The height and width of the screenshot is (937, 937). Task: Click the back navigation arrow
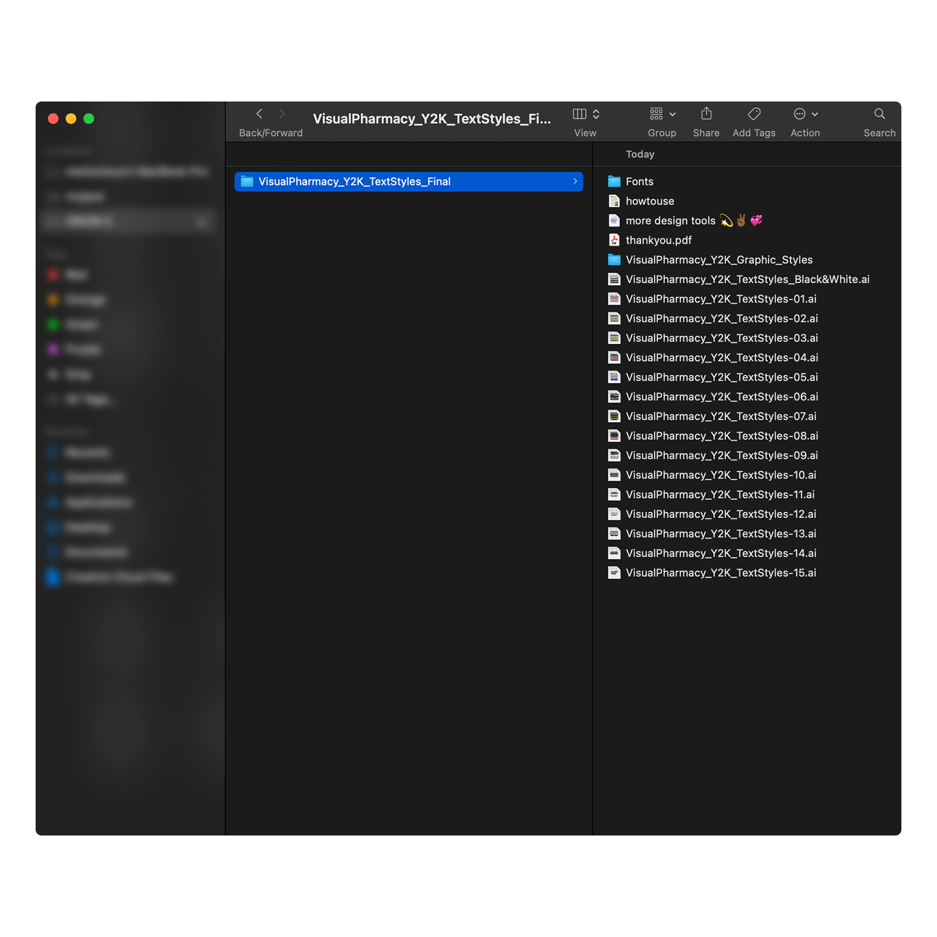click(x=260, y=114)
